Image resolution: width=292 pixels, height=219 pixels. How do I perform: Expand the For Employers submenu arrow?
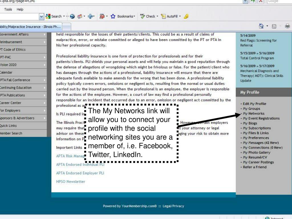pyautogui.click(x=44, y=110)
